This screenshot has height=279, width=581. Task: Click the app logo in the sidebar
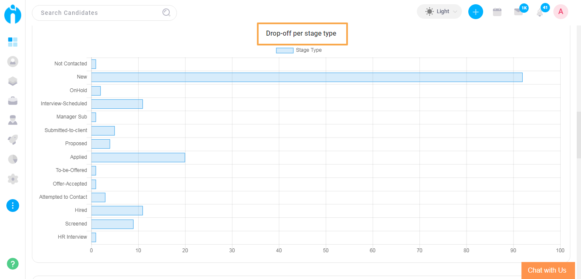tap(13, 14)
